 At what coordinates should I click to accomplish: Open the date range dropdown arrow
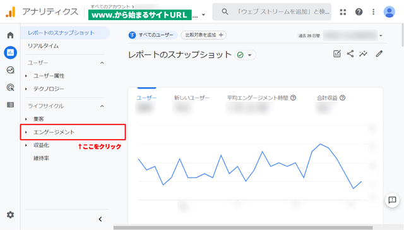381,35
